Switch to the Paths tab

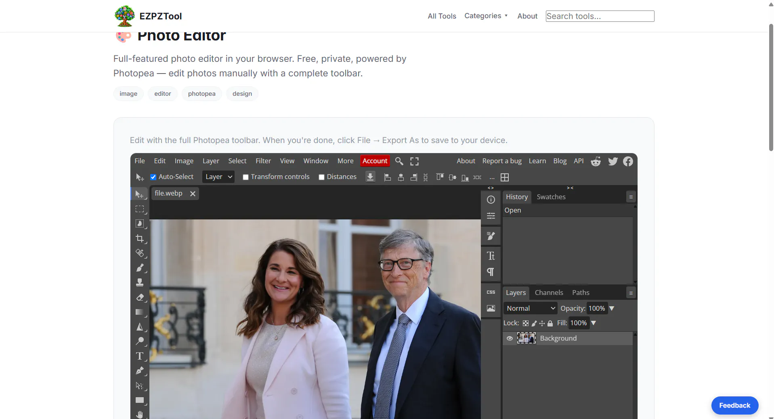pos(581,293)
